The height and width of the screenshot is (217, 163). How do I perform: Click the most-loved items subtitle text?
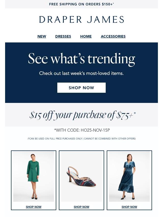point(81,73)
